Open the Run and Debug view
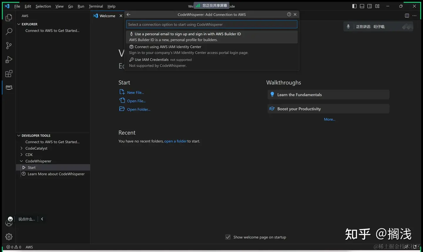The image size is (423, 252). (9, 60)
